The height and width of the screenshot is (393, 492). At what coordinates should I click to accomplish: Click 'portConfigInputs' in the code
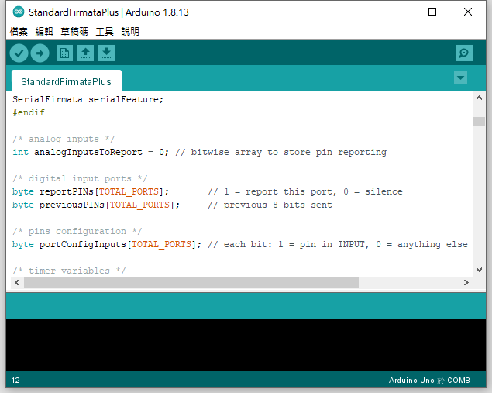click(x=83, y=244)
